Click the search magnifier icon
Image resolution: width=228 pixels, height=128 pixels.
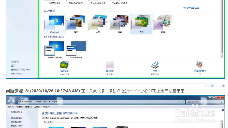222,102
